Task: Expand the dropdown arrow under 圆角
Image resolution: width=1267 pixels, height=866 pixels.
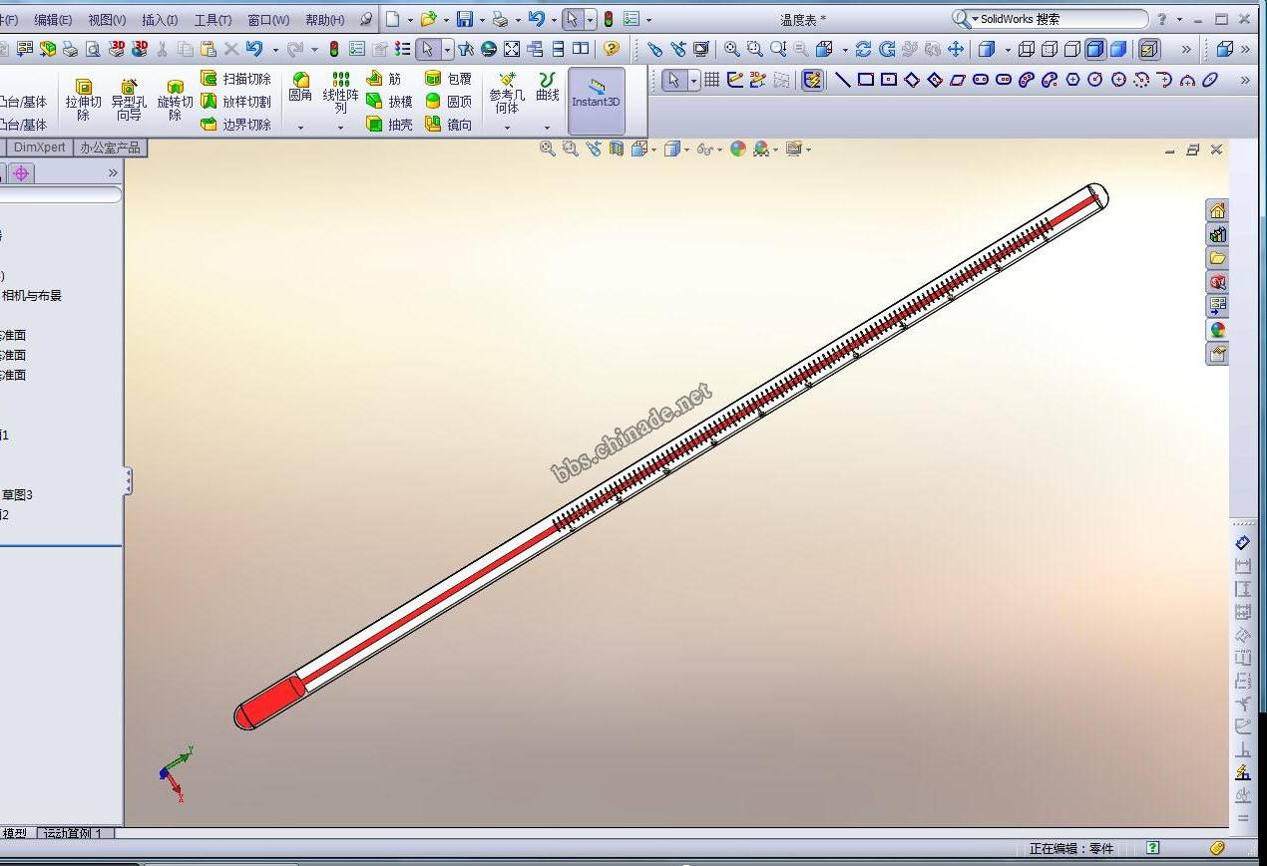Action: pyautogui.click(x=300, y=128)
